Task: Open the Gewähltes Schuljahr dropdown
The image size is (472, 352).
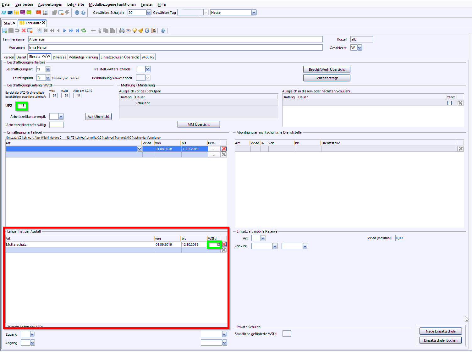Action: [149, 13]
